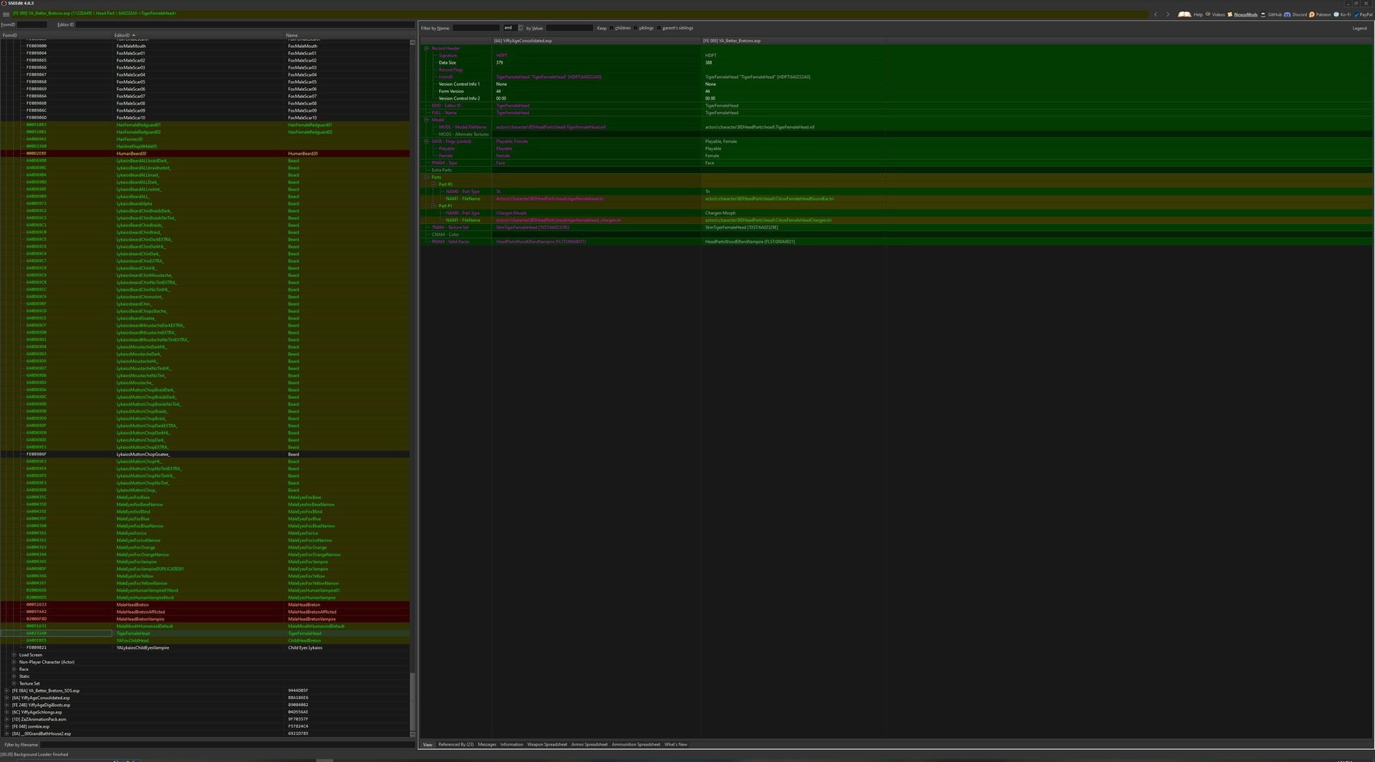Go forward with the right arrow
Image resolution: width=1375 pixels, height=762 pixels.
click(1167, 14)
